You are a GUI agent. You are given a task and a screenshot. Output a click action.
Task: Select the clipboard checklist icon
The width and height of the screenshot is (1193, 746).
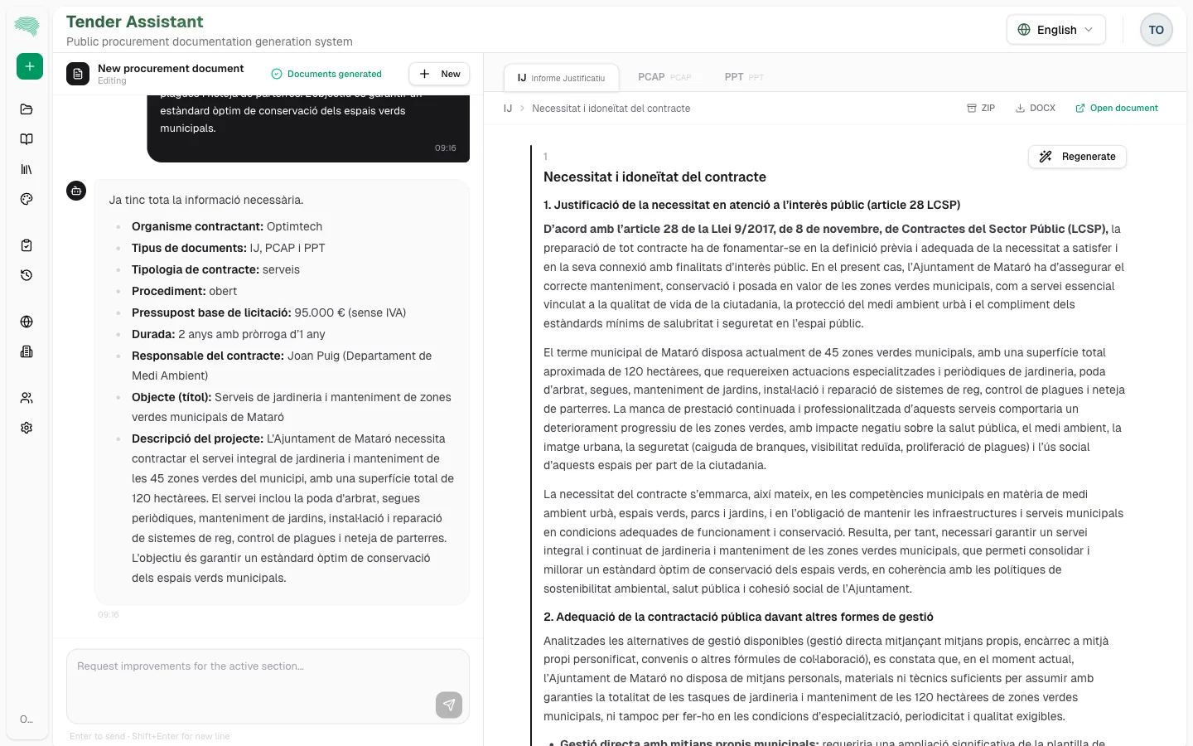click(x=27, y=245)
